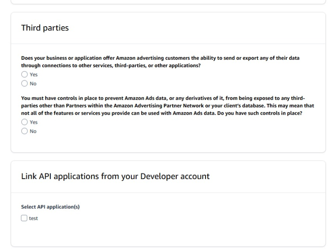329x249 pixels.
Task: Click the No label text under controls question
Action: (33, 131)
